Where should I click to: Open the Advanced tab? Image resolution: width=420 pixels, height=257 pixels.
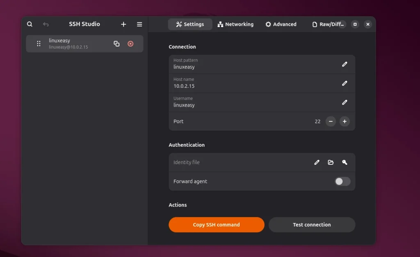[281, 24]
